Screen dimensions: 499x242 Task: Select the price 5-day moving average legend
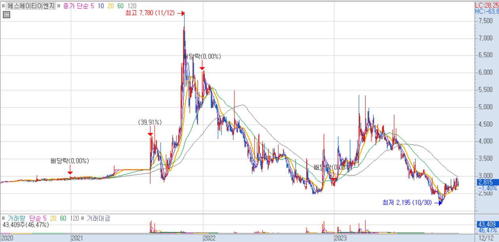pos(92,6)
